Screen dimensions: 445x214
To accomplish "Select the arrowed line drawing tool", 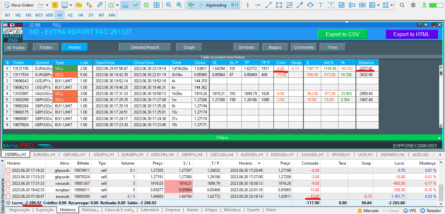I will [x=300, y=5].
